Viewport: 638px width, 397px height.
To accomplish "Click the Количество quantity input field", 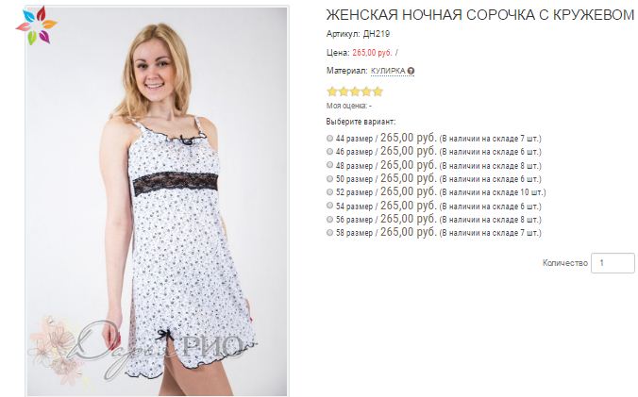I will pos(613,263).
